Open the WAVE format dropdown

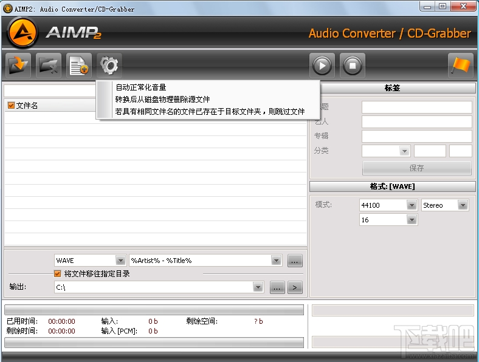(121, 261)
